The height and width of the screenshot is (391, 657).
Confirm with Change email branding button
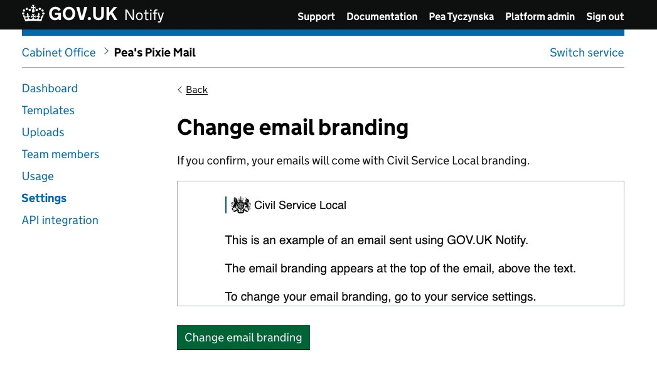pyautogui.click(x=243, y=338)
